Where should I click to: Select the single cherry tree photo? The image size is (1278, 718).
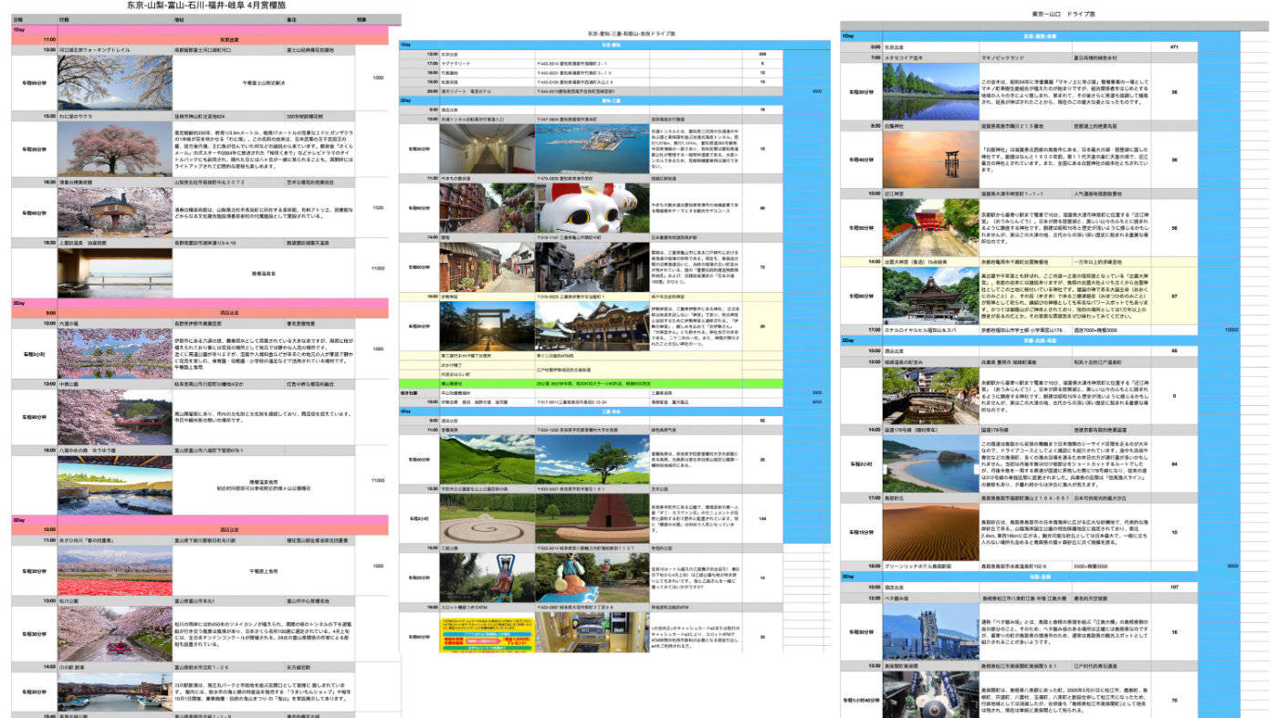point(114,149)
